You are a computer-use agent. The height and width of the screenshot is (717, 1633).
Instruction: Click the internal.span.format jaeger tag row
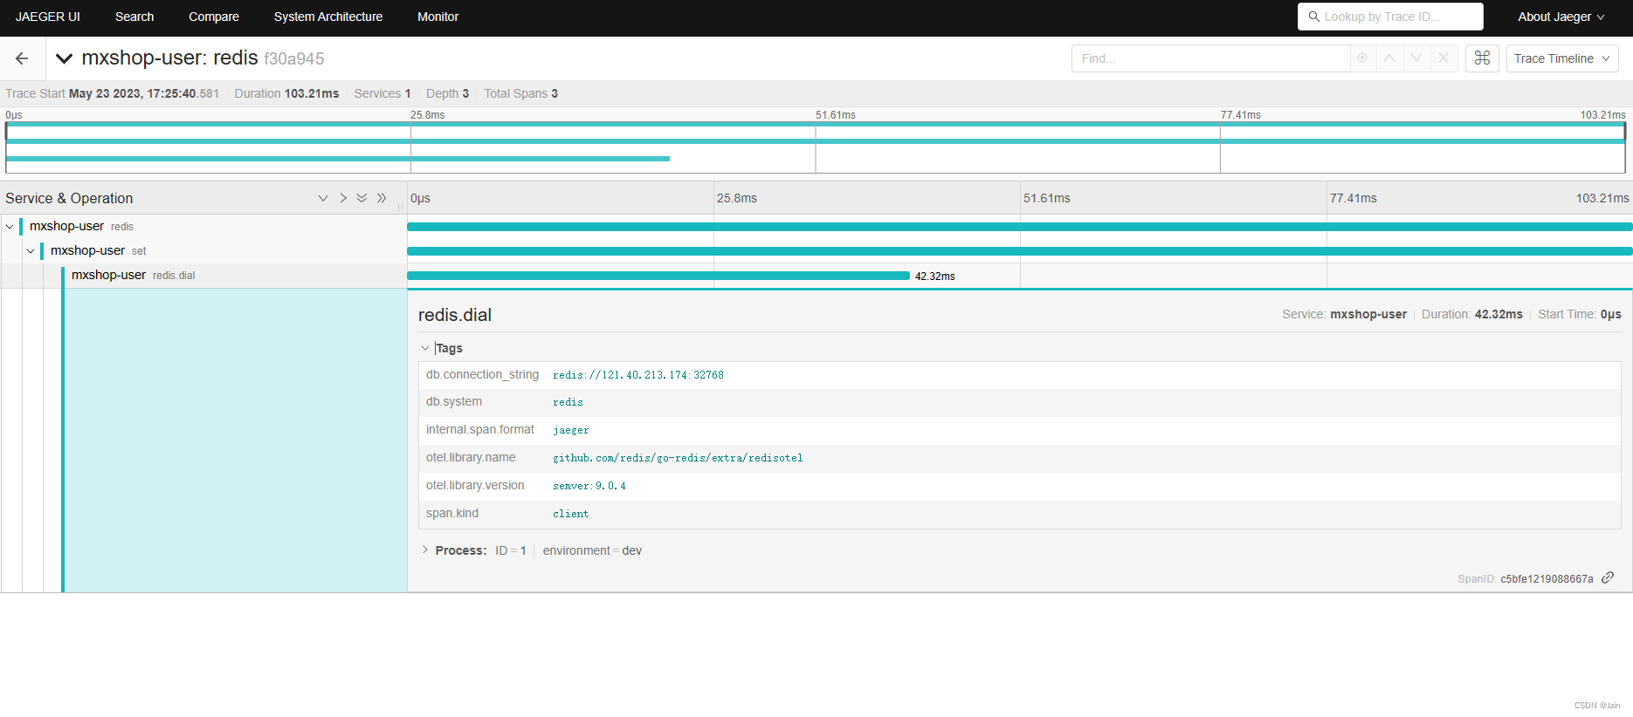point(1019,430)
